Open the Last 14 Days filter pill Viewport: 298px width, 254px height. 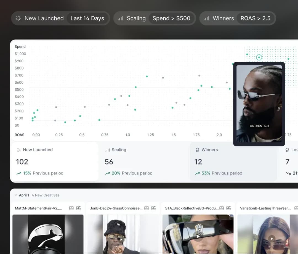point(87,18)
